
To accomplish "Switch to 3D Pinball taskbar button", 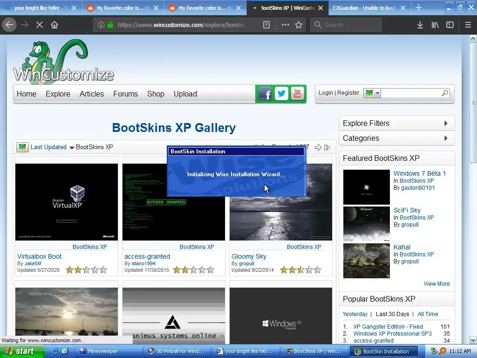I will pos(178,351).
